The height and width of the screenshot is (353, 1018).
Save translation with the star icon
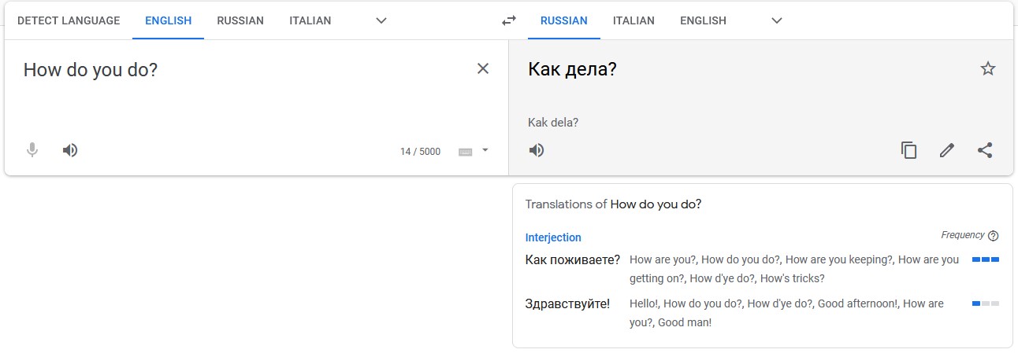click(988, 69)
